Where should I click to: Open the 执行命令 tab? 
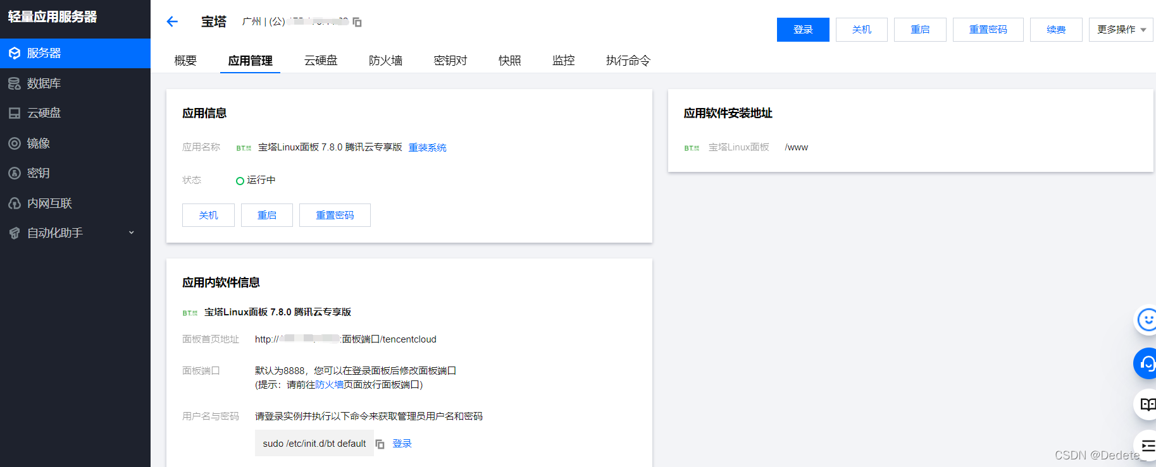(628, 61)
